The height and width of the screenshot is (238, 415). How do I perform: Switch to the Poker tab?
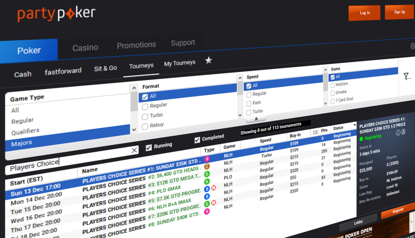point(29,51)
